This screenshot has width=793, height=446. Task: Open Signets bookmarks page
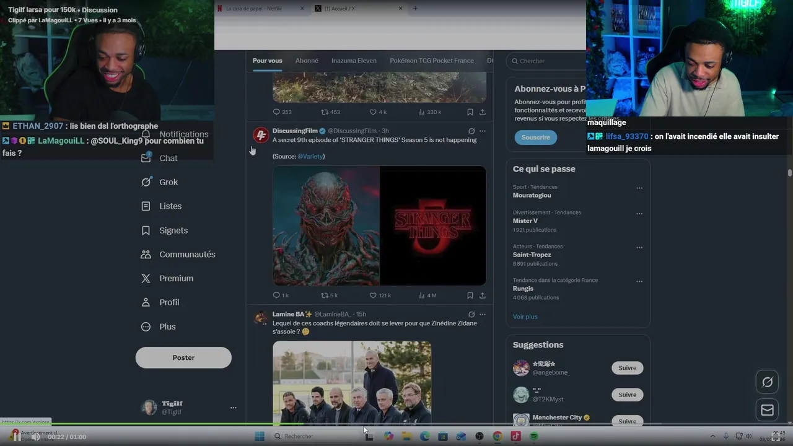tap(164, 230)
